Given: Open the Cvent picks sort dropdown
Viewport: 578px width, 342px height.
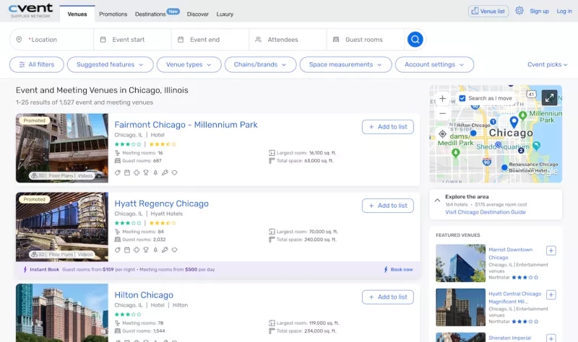Looking at the screenshot, I should pos(547,64).
